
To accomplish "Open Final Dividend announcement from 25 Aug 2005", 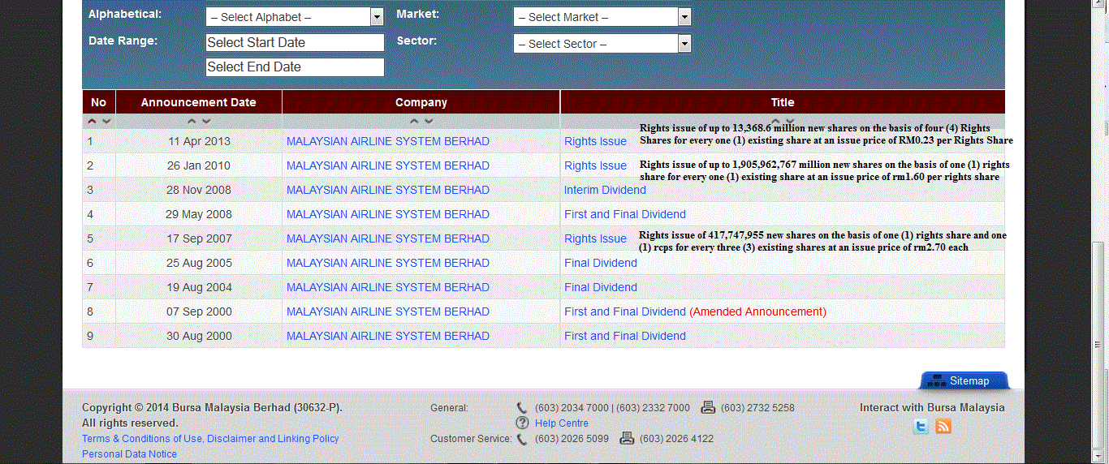I will pos(601,263).
